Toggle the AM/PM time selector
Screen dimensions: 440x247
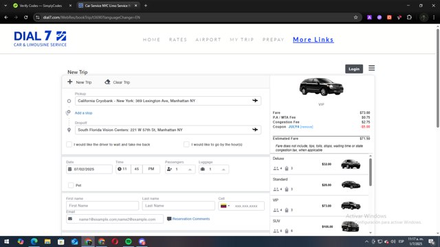pyautogui.click(x=151, y=169)
